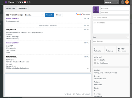Click the visitor avatar in title bar
The height and width of the screenshot is (98, 132).
6,2
